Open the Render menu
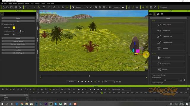Image resolution: width=190 pixels, height=106 pixels. (27, 4)
